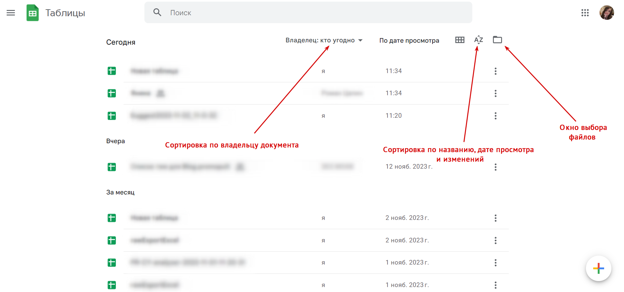Click the green Sheets logo icon
Image resolution: width=624 pixels, height=292 pixels.
pos(32,13)
